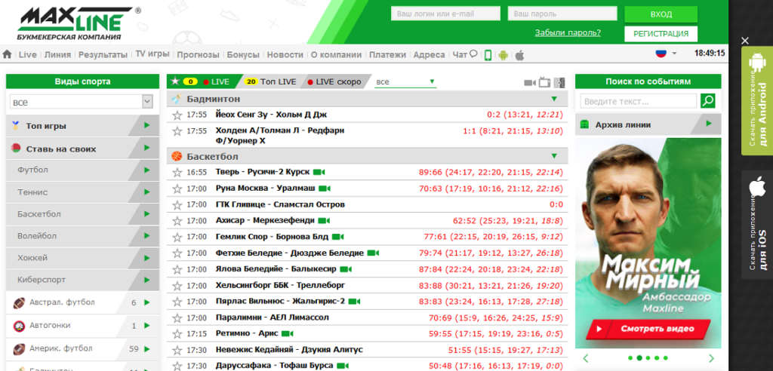Open the 'все' filter dropdown near LIVE tabs
Image resolution: width=773 pixels, height=371 pixels.
pyautogui.click(x=405, y=81)
